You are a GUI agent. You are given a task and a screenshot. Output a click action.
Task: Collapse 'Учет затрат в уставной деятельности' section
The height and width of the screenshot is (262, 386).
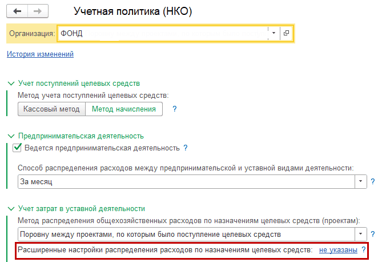[x=11, y=209]
